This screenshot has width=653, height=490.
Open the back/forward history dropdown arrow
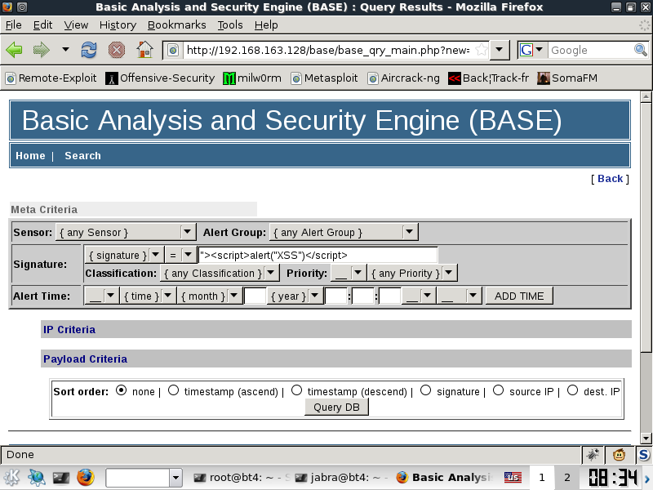pos(65,50)
